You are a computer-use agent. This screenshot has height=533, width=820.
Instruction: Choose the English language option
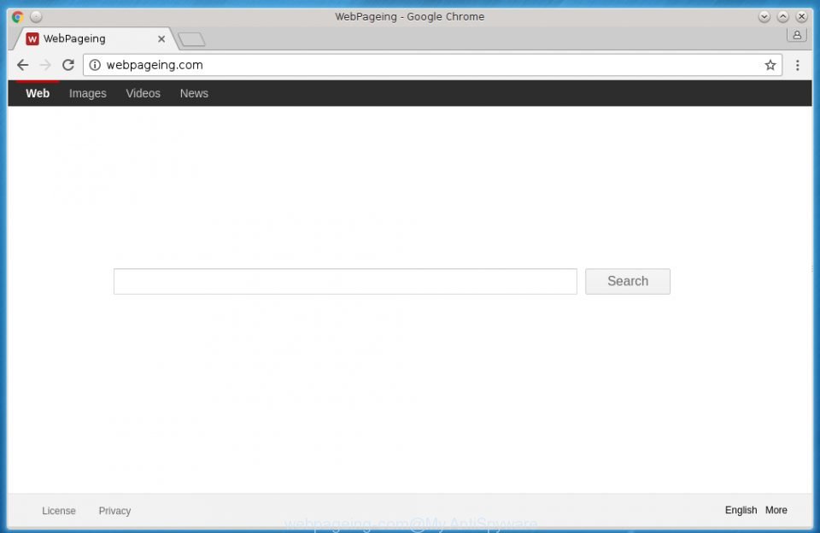click(x=741, y=510)
